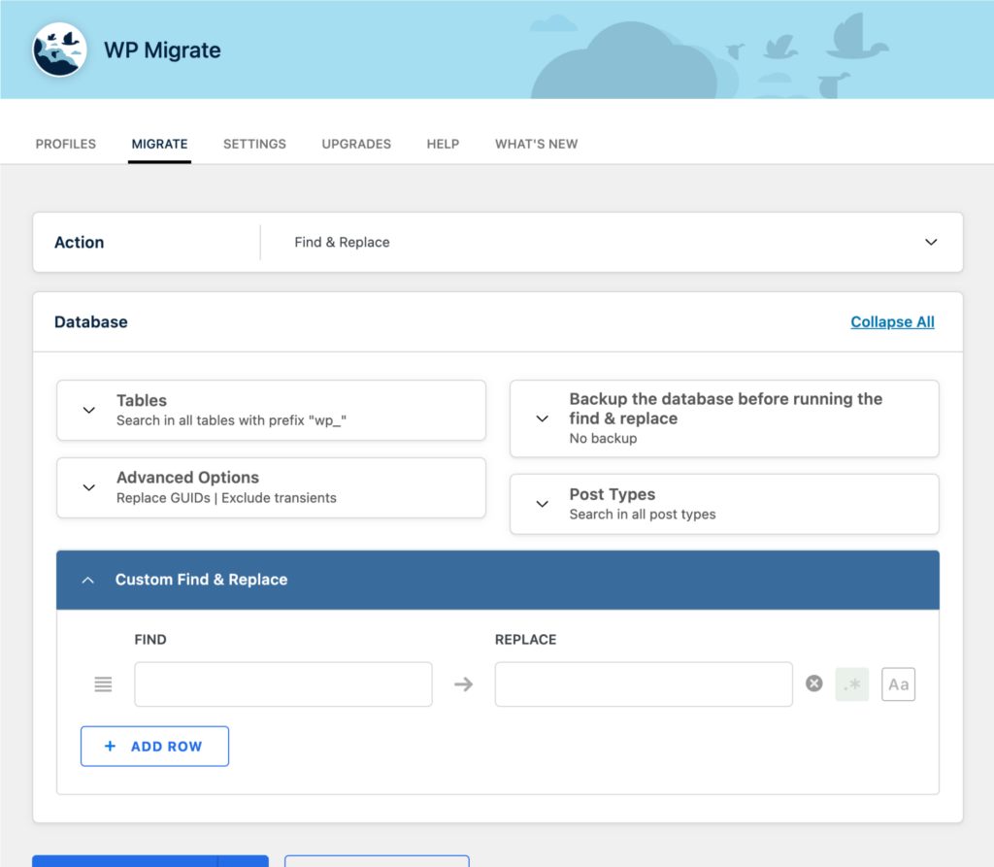Click the 'No backup' status text

coord(603,438)
